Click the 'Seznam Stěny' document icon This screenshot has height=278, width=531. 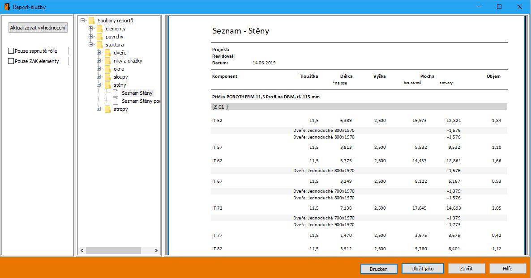click(116, 93)
